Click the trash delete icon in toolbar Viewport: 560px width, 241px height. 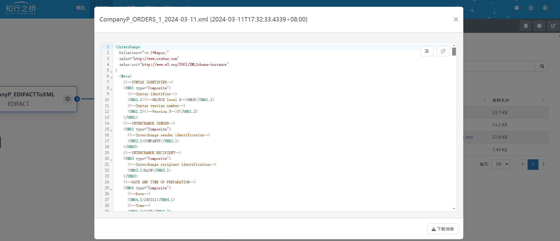tap(526, 26)
